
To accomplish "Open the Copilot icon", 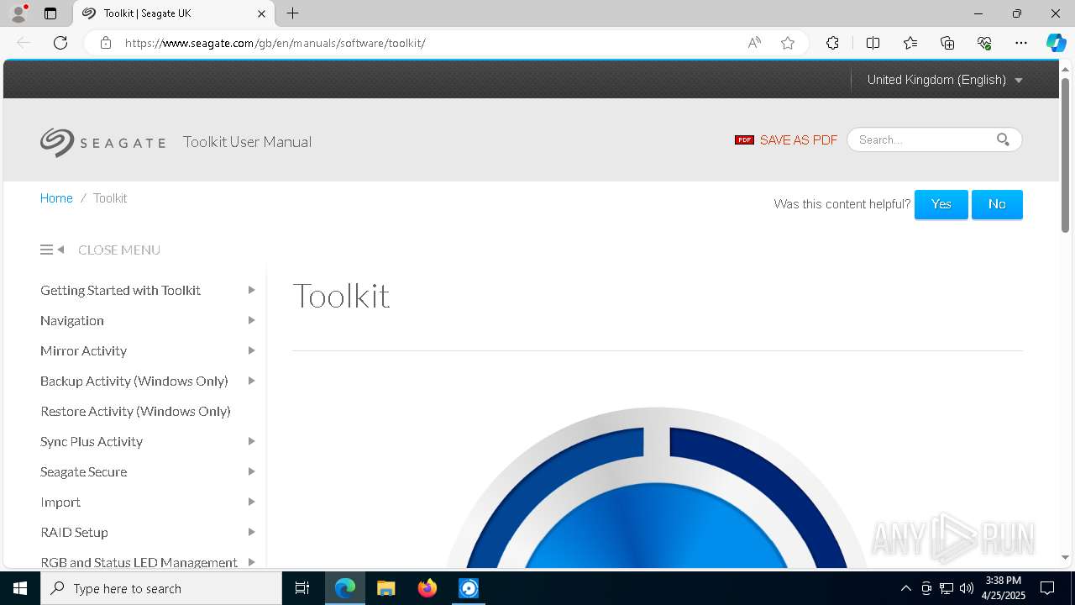I will (x=1056, y=43).
